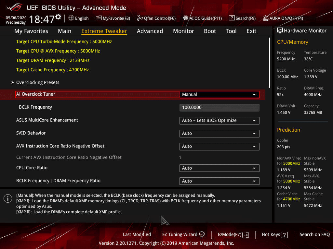Open MyFavorite(F3) shortcut
Image resolution: width=333 pixels, height=249 pixels.
pos(113,18)
